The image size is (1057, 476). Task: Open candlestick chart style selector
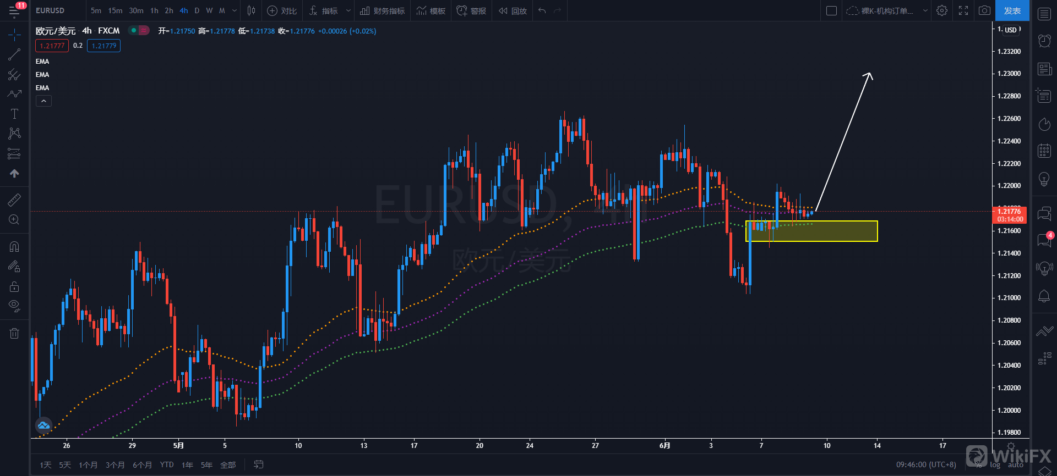click(x=251, y=10)
